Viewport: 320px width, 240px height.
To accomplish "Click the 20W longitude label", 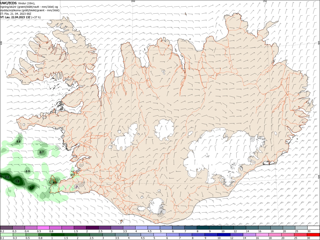I will [x=133, y=1].
